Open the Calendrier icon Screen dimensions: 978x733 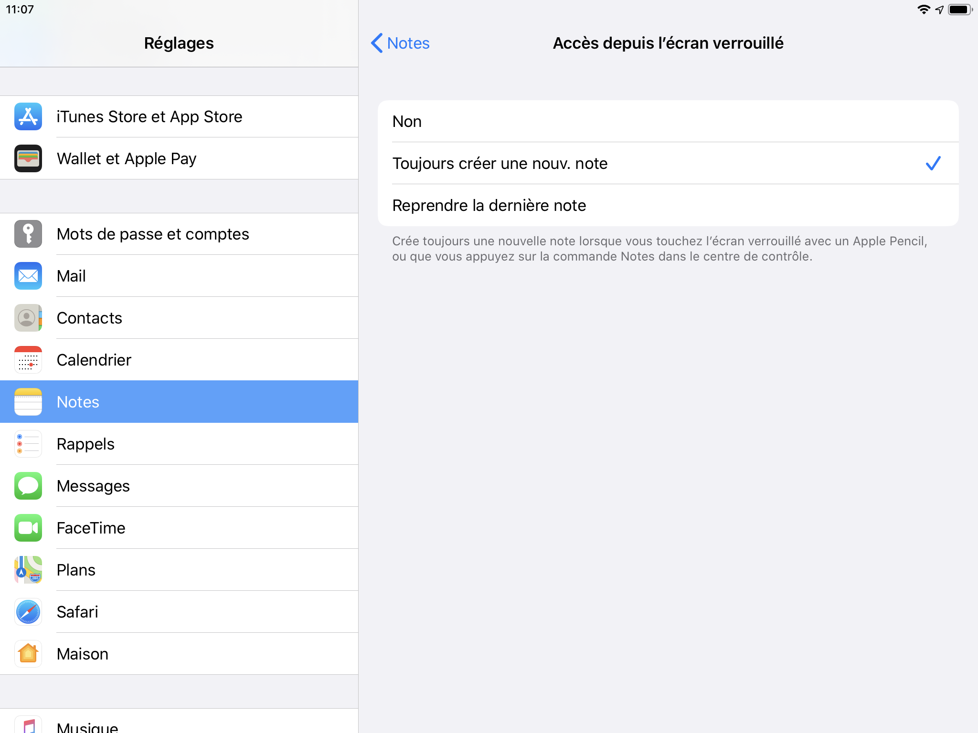pos(28,360)
